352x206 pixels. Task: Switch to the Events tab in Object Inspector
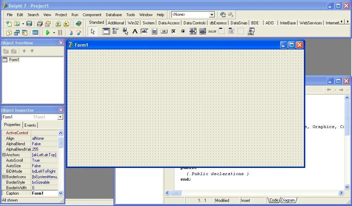coord(30,125)
